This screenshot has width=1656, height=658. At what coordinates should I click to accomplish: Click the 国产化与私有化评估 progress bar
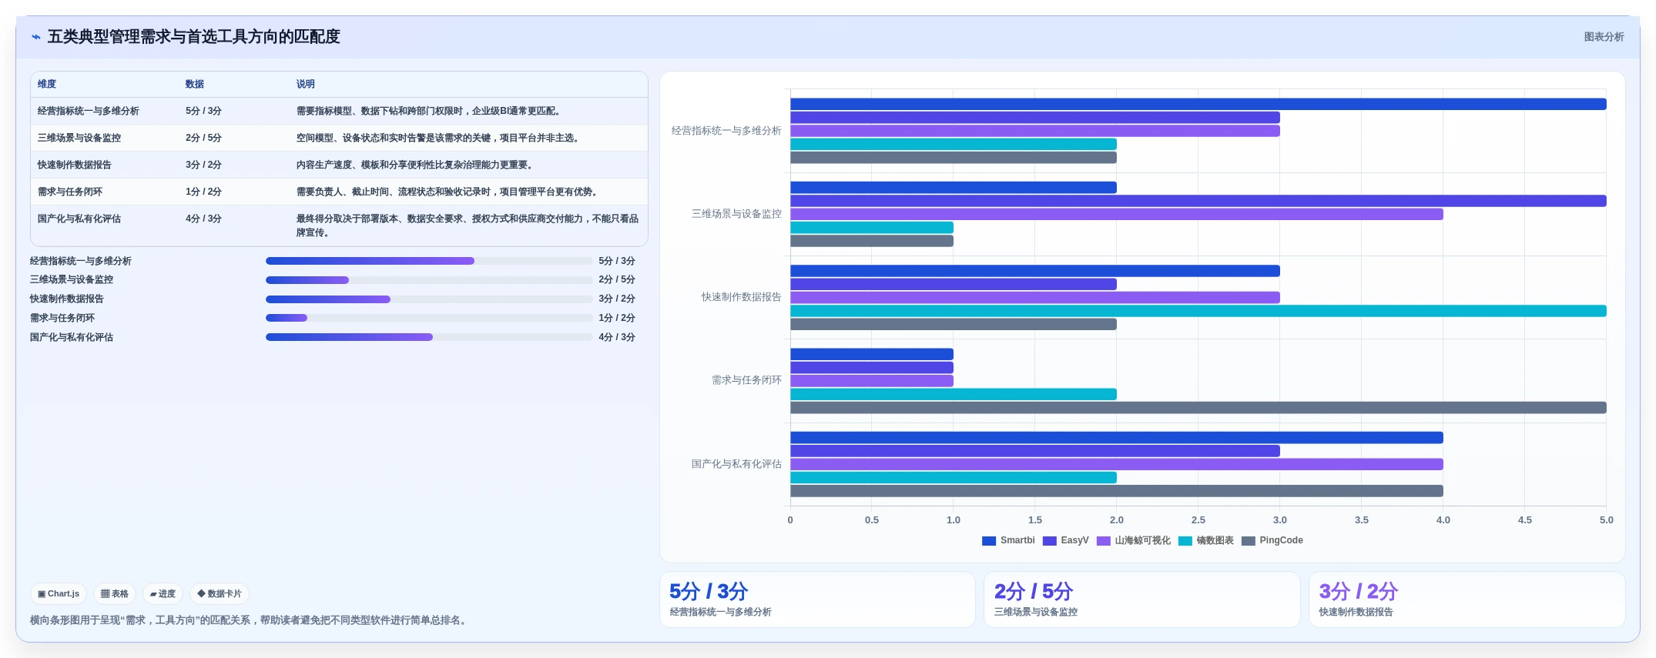coord(429,337)
